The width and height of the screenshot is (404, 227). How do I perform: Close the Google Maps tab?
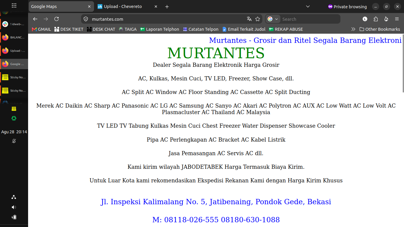pos(89,7)
